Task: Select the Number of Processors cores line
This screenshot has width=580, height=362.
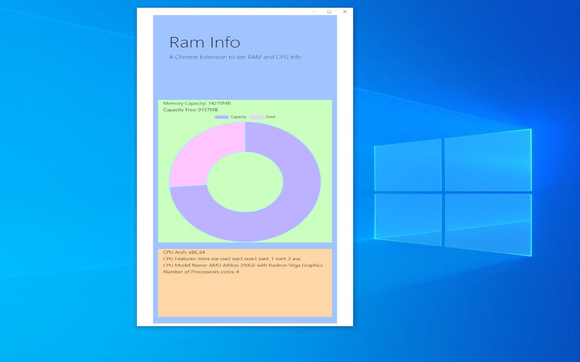Action: click(x=201, y=271)
